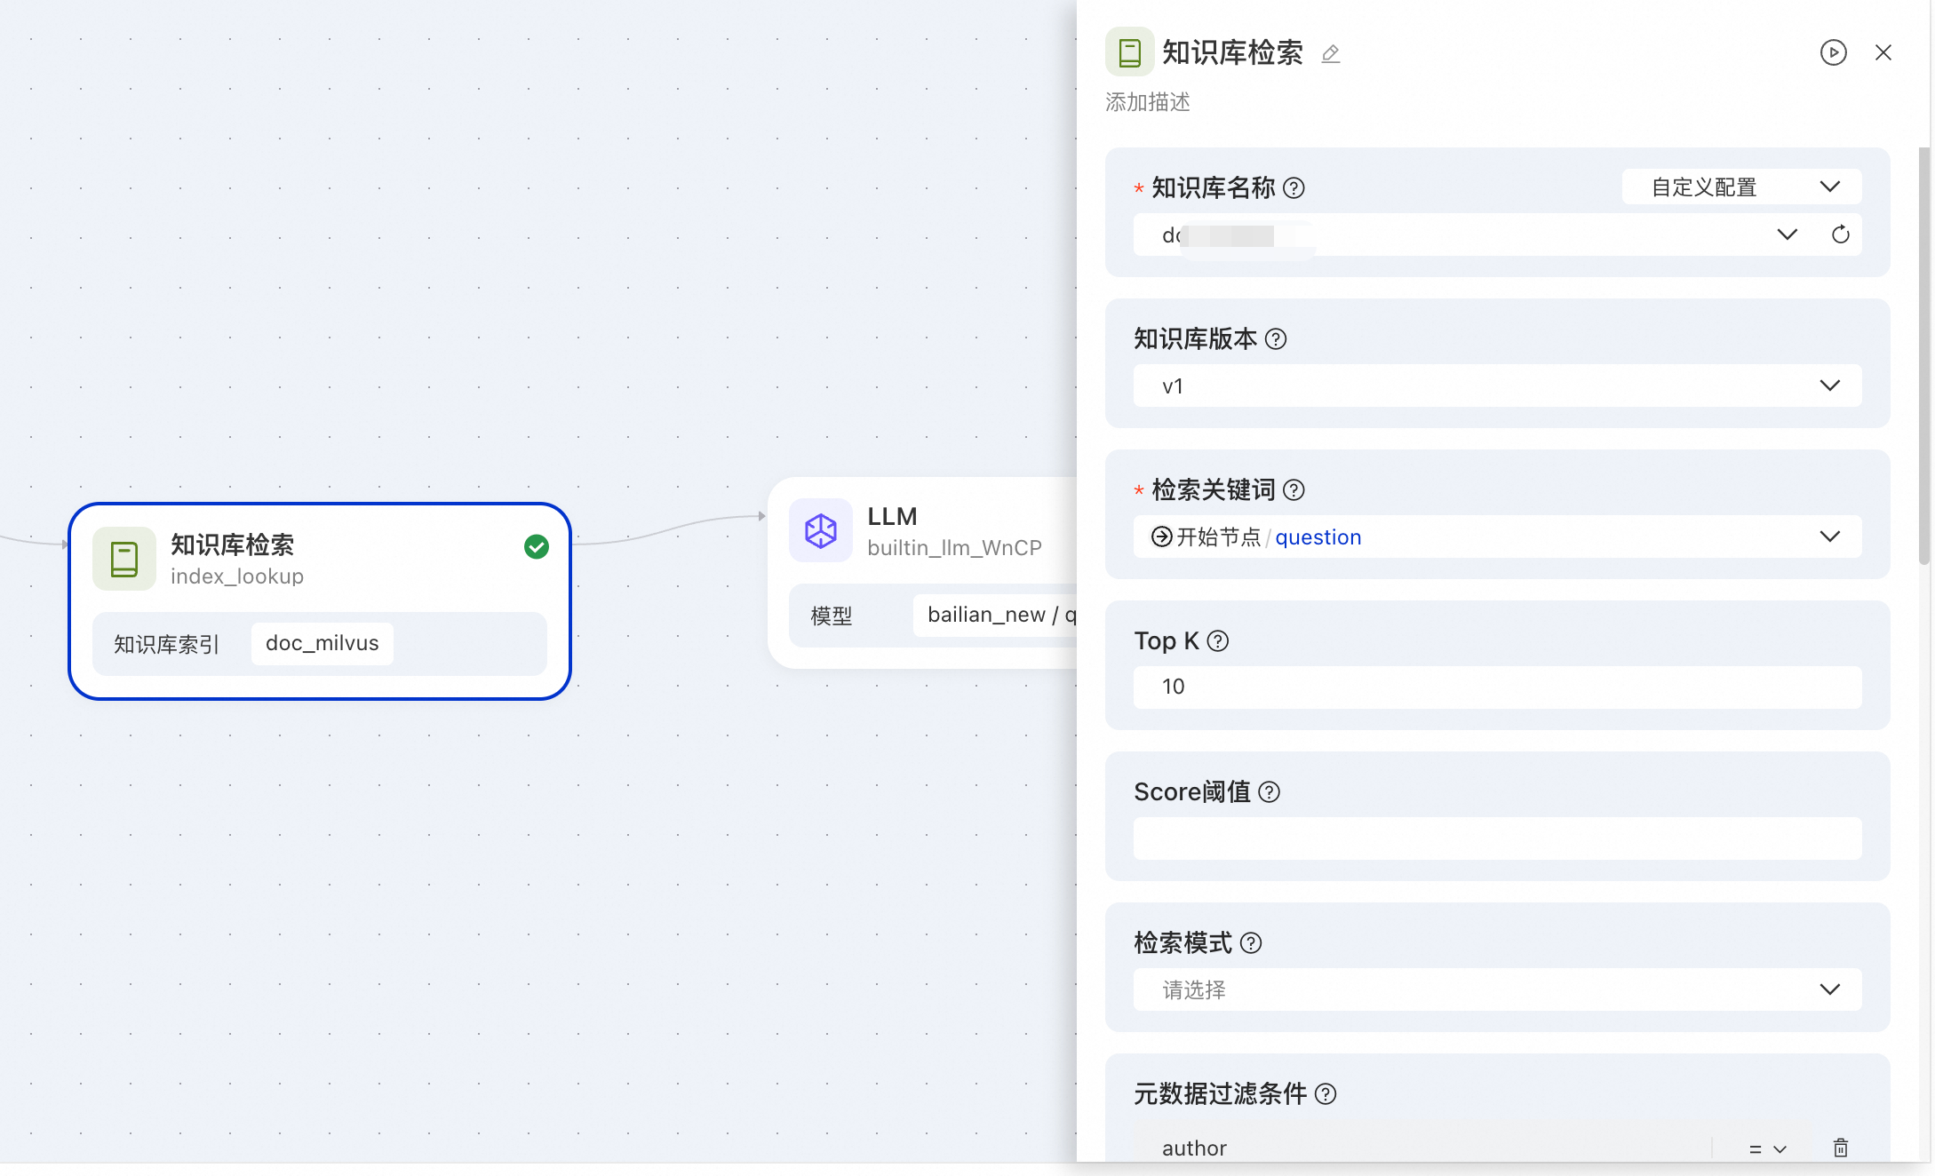Click the 添加描述 description text
Viewport: 1935px width, 1176px height.
(x=1147, y=103)
